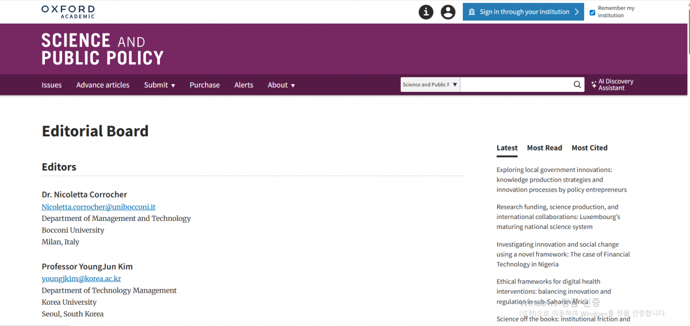Focus the search text field

(x=516, y=85)
